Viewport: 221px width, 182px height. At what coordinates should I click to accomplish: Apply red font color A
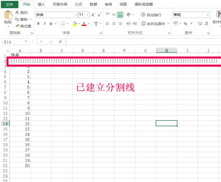pos(84,23)
